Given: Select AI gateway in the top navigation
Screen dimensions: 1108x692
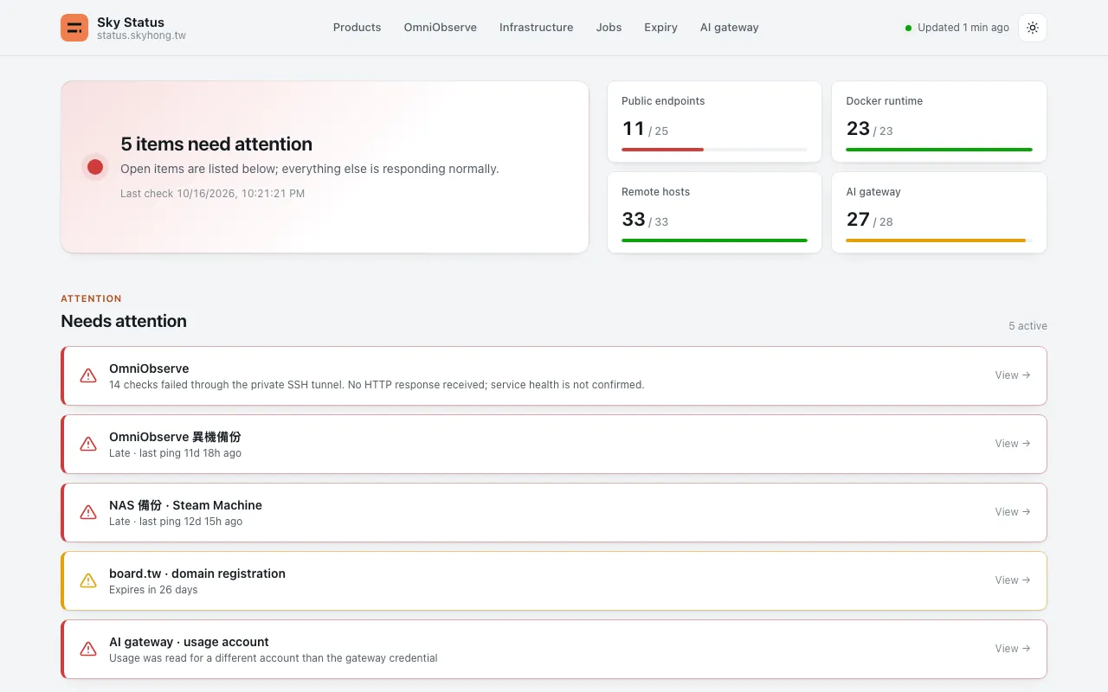Looking at the screenshot, I should click(x=730, y=28).
